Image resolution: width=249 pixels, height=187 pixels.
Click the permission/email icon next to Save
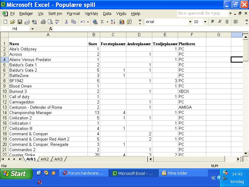point(27,22)
